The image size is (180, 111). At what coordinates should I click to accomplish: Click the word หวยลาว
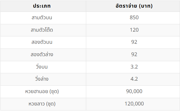click(37, 104)
